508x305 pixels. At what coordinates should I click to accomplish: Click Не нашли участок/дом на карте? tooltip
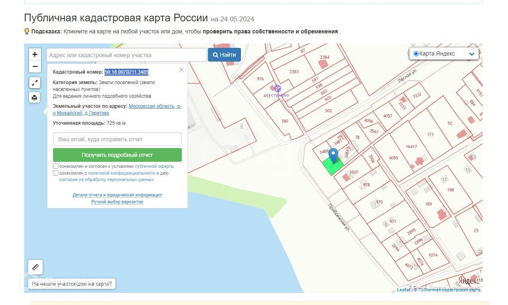(72, 284)
